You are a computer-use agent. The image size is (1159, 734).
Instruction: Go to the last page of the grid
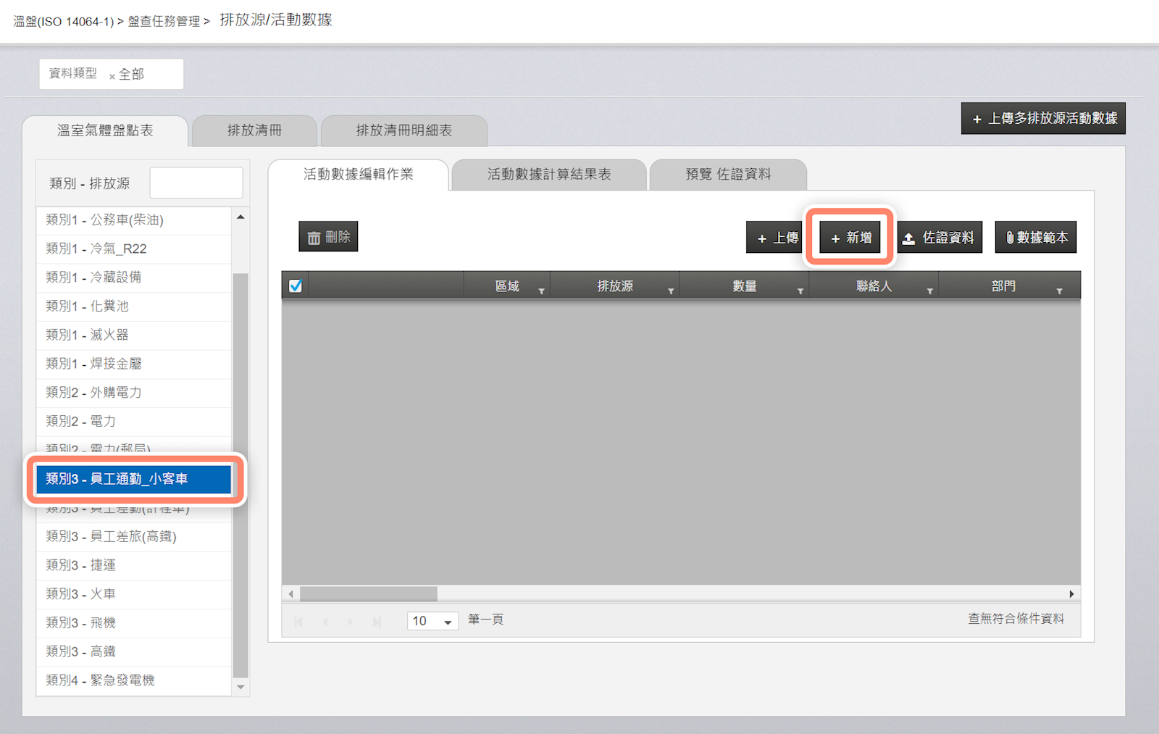(x=377, y=622)
